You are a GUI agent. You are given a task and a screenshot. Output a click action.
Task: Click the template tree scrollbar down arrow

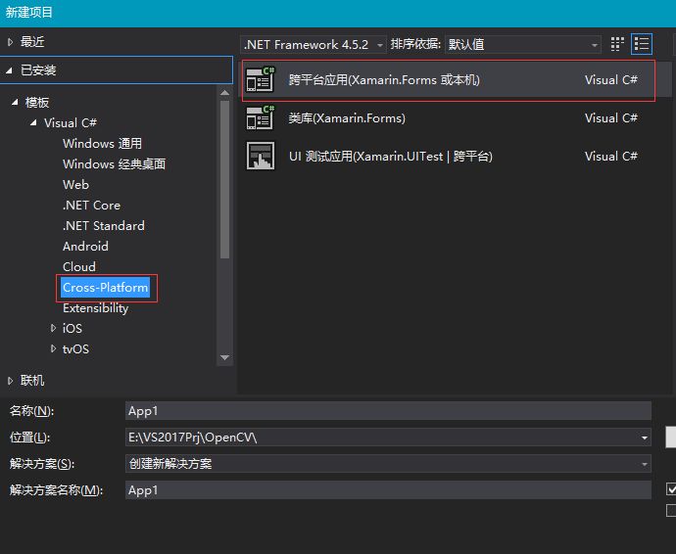click(x=224, y=358)
